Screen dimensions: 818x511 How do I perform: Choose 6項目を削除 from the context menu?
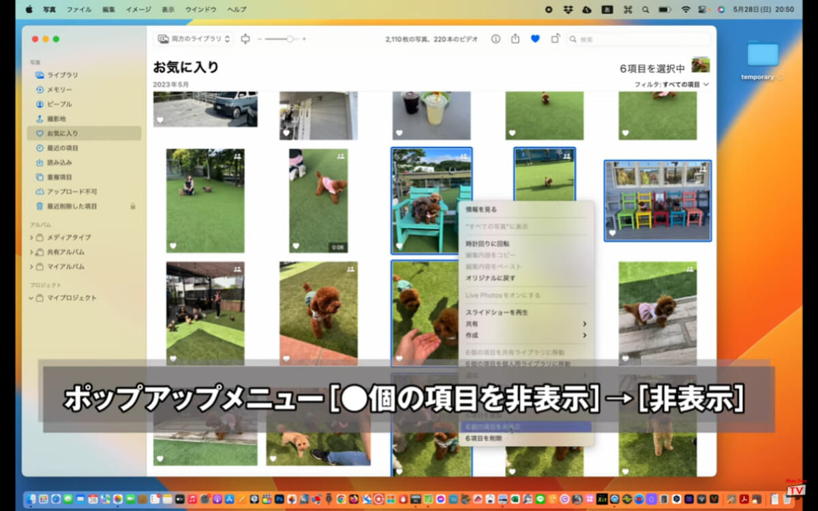click(526, 439)
